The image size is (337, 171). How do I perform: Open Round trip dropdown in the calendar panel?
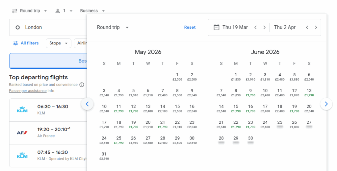[113, 27]
